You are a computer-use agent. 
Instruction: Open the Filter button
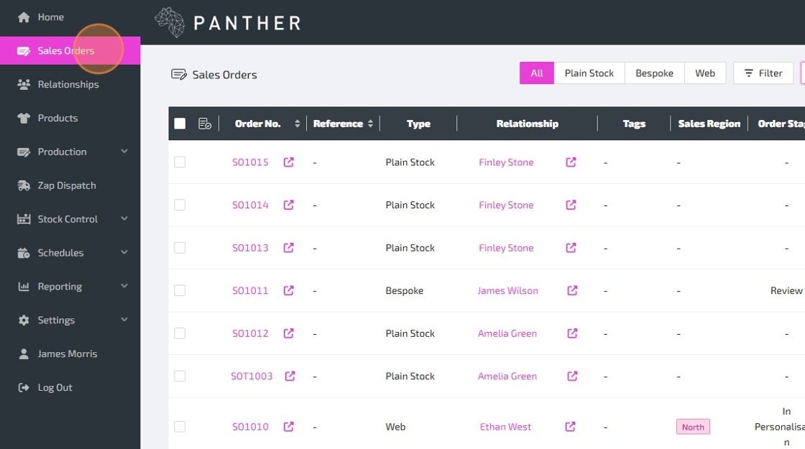pyautogui.click(x=763, y=73)
